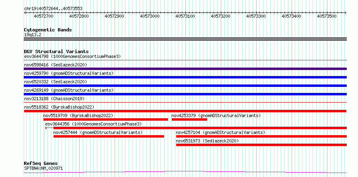Click the nsv4253379 (gnomADStructuralVariants) label
The width and height of the screenshot is (358, 177).
click(216, 115)
